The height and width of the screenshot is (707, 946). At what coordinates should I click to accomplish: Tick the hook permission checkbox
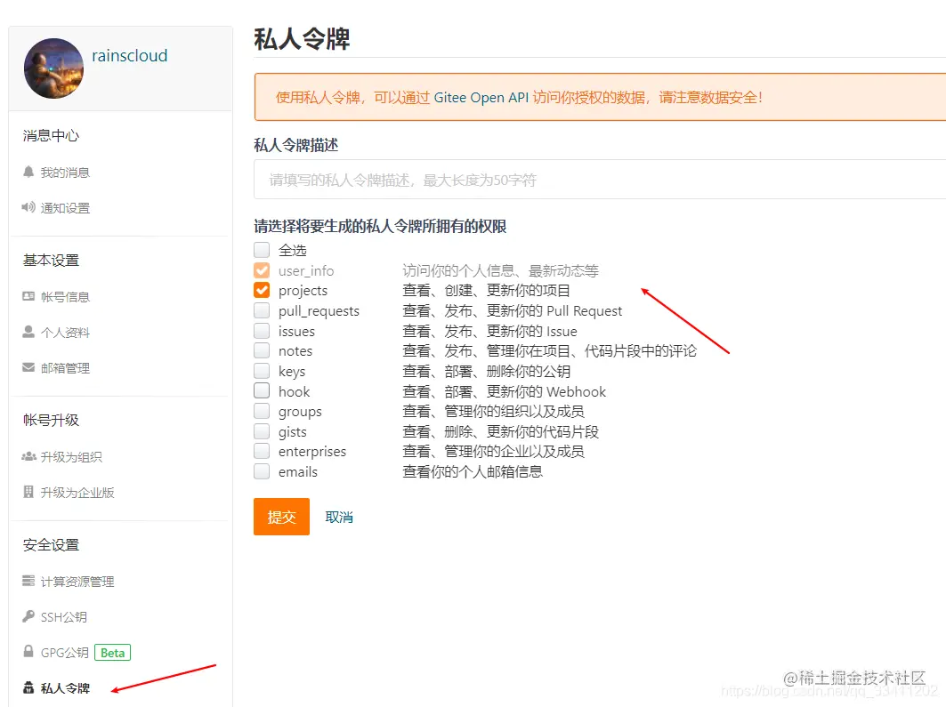coord(262,391)
